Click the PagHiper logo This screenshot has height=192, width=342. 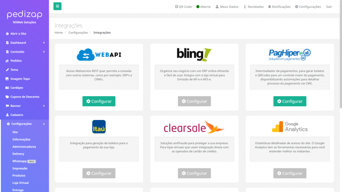pos(290,55)
